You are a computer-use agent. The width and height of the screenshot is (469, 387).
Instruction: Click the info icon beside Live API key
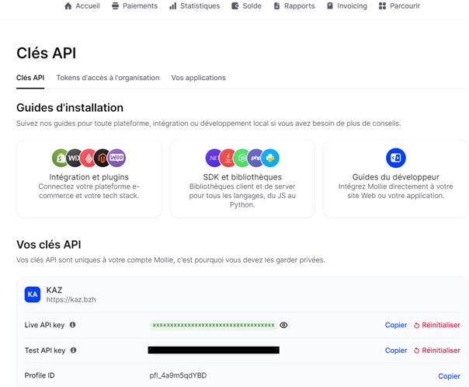(x=73, y=325)
